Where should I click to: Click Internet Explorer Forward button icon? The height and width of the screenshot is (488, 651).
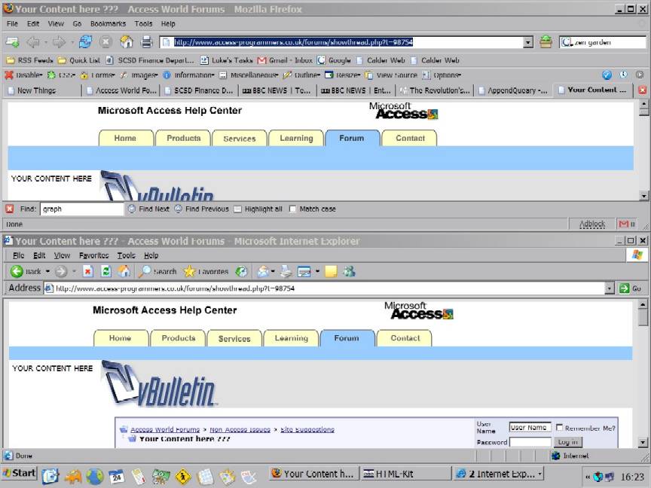coord(61,271)
